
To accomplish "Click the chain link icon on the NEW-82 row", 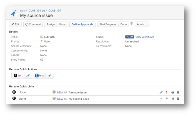I will (161, 99).
